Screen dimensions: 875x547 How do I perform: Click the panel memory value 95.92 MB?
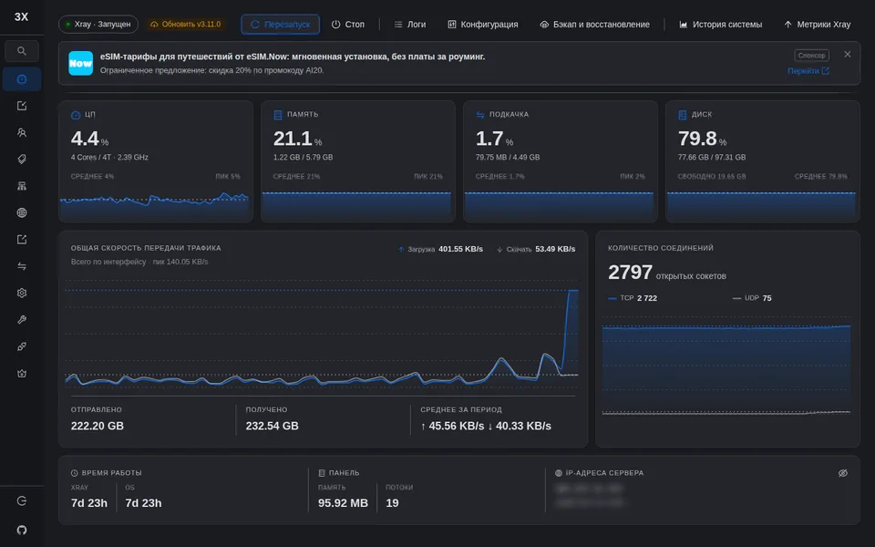344,503
